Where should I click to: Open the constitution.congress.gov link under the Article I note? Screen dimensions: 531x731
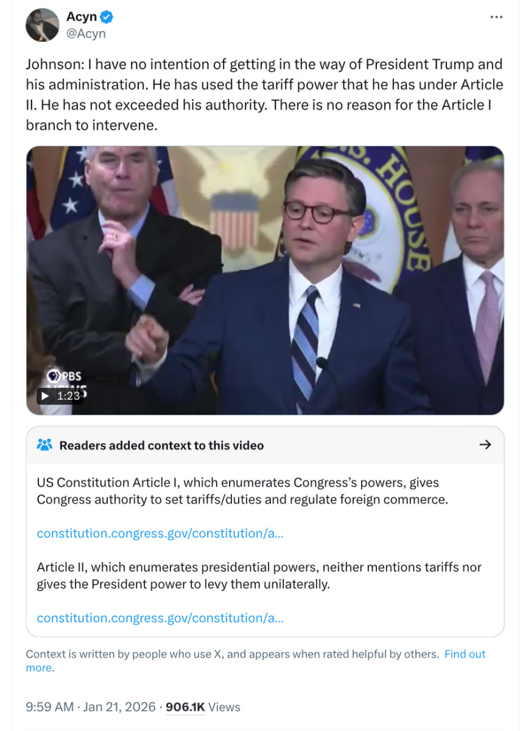pyautogui.click(x=160, y=533)
